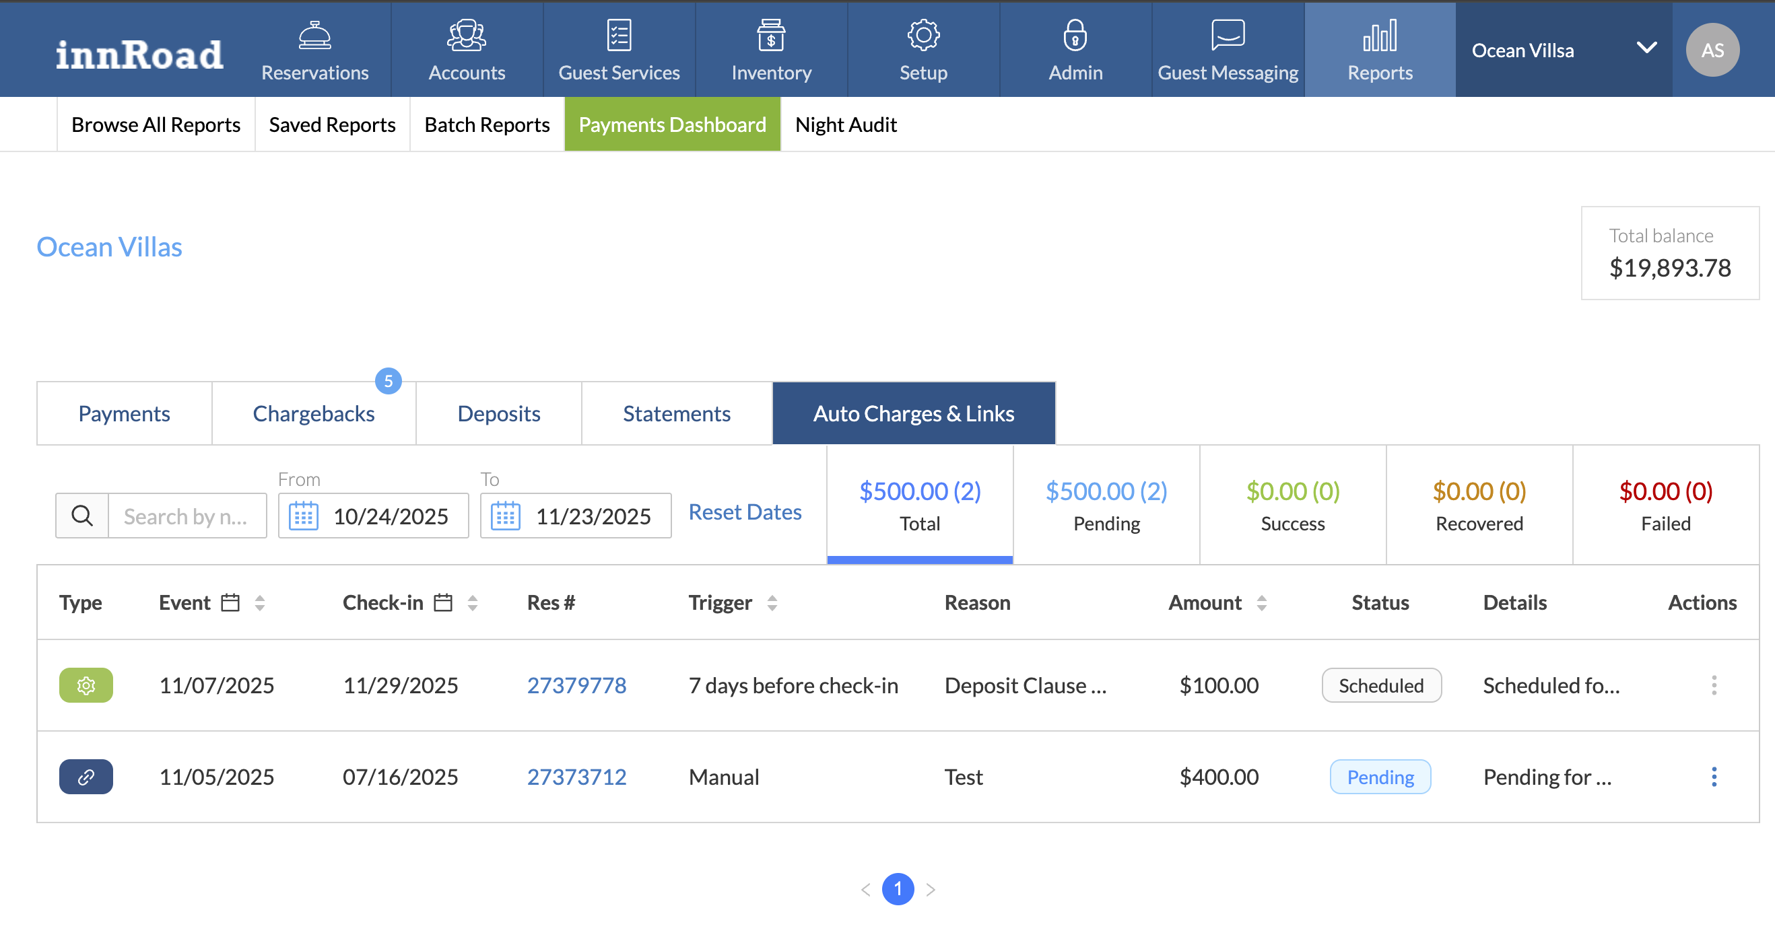The height and width of the screenshot is (945, 1775).
Task: Filter by the Failed status card
Action: tap(1665, 505)
